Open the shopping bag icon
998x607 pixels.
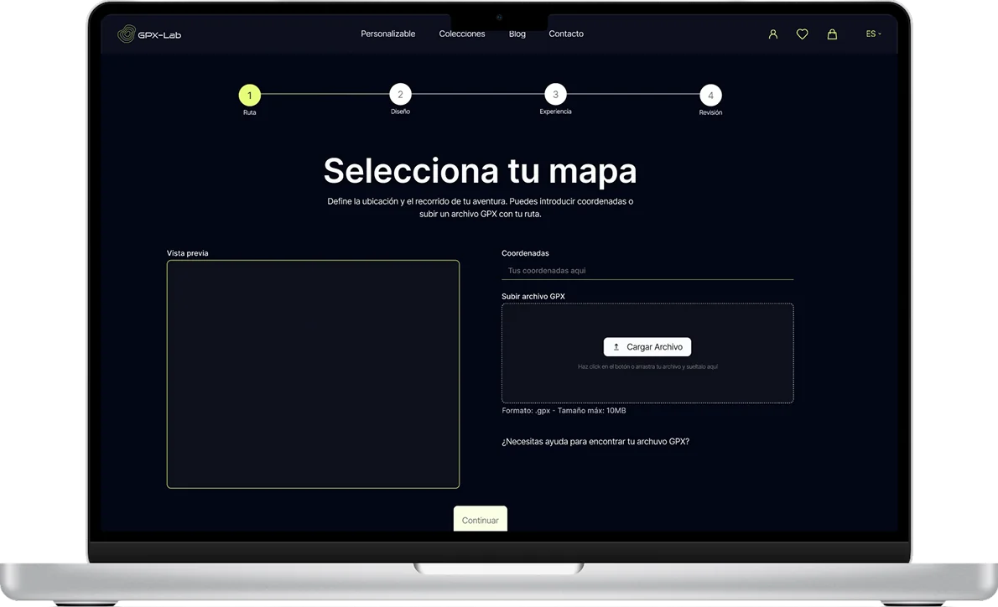click(x=832, y=34)
